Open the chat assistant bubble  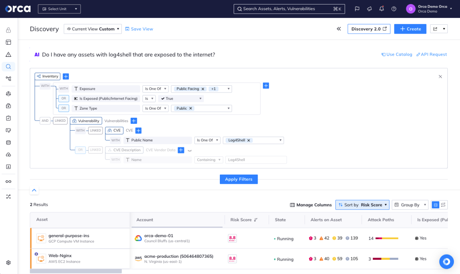(447, 261)
